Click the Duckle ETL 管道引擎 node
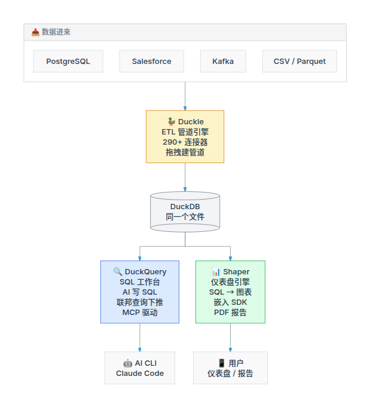Image resolution: width=370 pixels, height=410 pixels. click(x=185, y=137)
